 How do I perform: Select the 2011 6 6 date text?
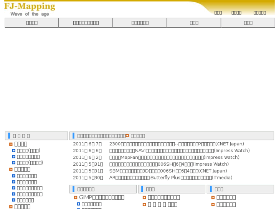coord(87,151)
